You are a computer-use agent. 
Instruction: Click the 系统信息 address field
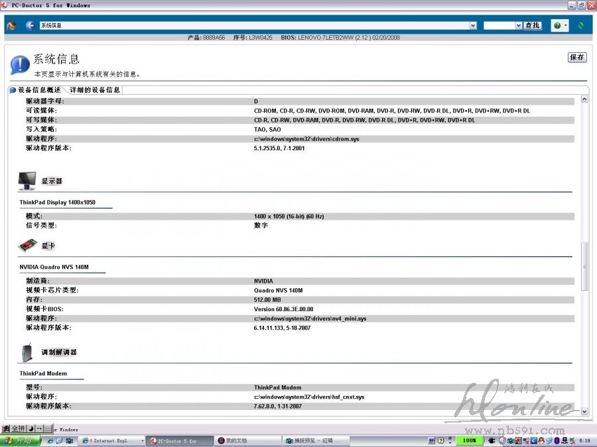pos(254,25)
